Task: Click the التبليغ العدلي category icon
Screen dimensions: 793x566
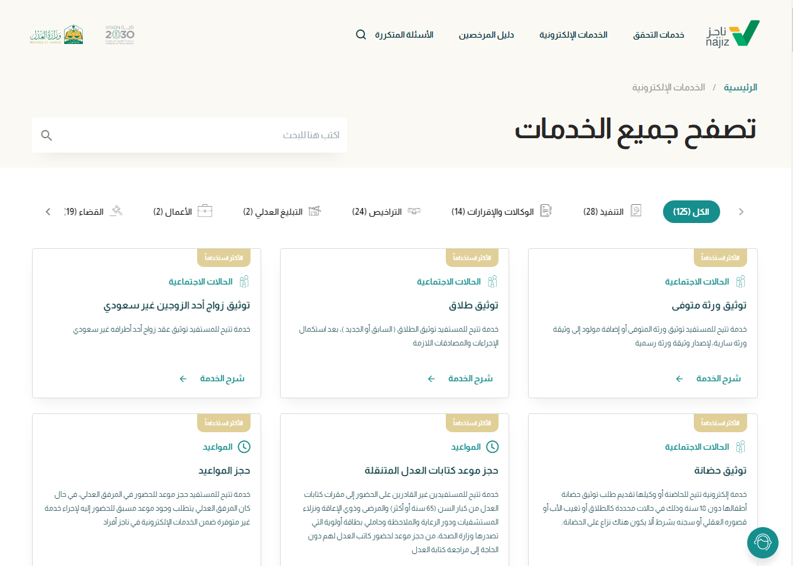Action: 315,211
